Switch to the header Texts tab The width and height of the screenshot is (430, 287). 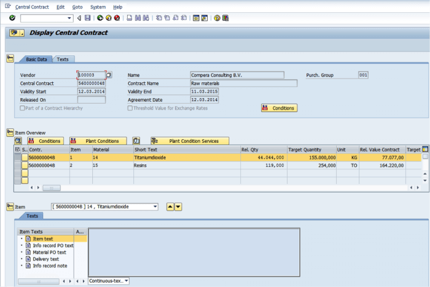63,59
